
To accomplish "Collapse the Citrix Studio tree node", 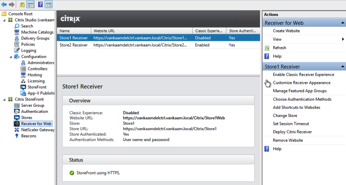I will [4, 20].
